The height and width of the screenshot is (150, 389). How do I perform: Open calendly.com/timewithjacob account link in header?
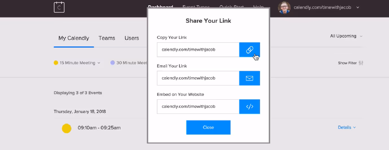322,8
